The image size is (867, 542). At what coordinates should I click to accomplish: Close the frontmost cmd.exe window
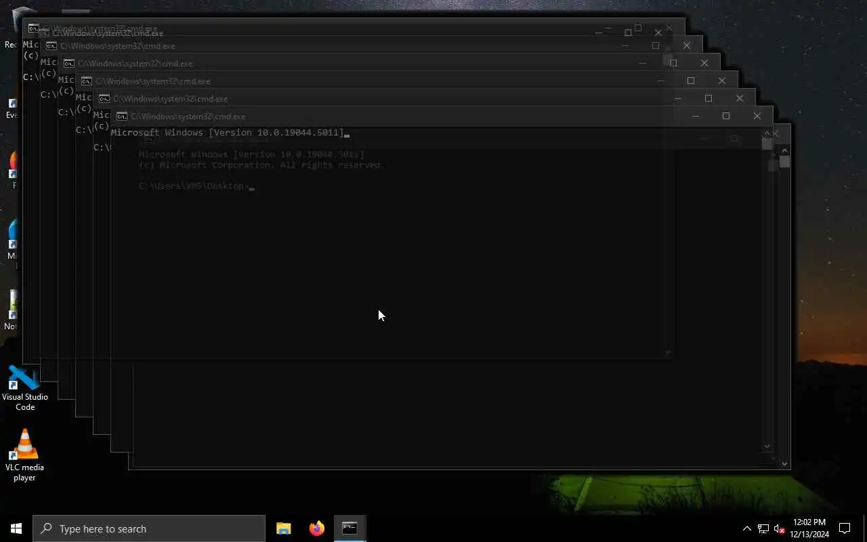757,116
